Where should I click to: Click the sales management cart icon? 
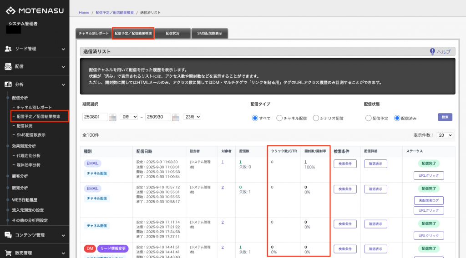click(8, 253)
